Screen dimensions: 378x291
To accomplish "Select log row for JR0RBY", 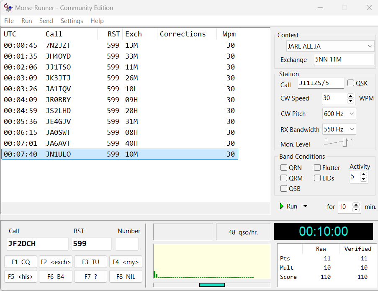I will point(120,100).
